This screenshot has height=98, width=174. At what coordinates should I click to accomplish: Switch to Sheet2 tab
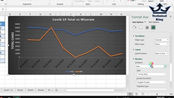[x=30, y=90]
